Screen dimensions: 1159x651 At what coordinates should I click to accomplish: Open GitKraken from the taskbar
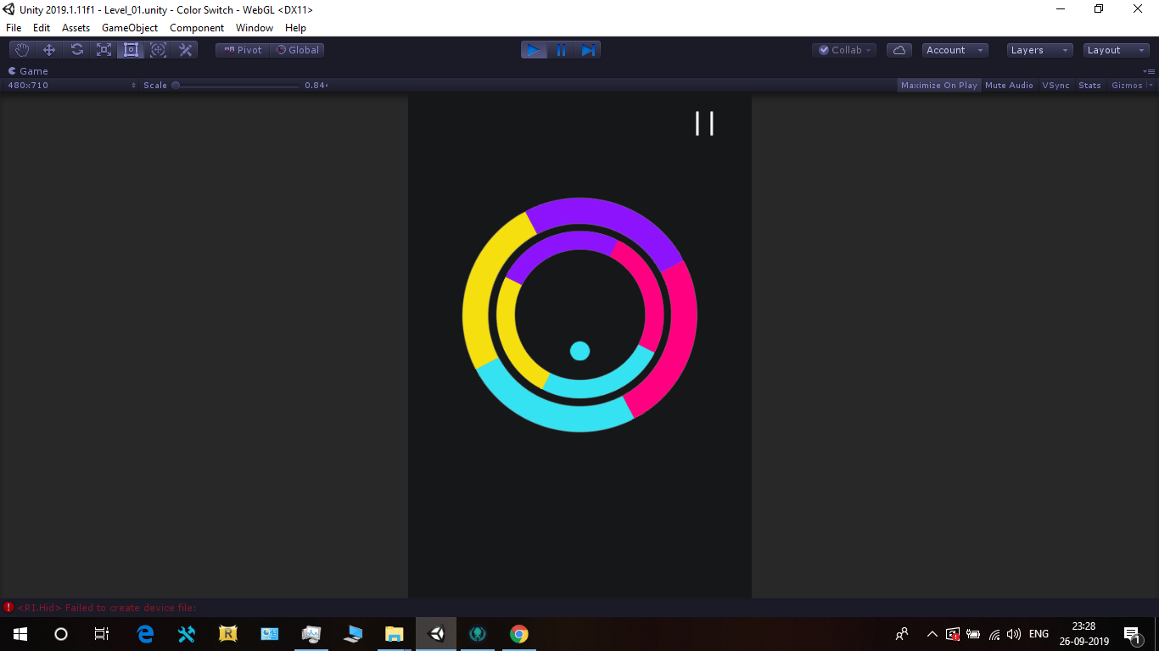478,634
